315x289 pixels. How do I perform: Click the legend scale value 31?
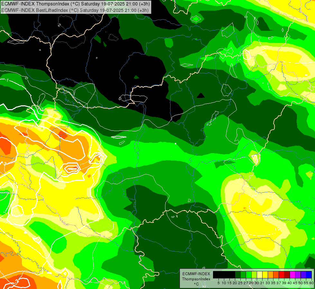coord(262,283)
